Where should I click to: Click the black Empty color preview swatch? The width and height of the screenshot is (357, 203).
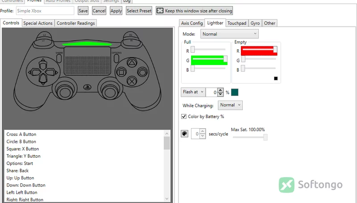pos(276,78)
